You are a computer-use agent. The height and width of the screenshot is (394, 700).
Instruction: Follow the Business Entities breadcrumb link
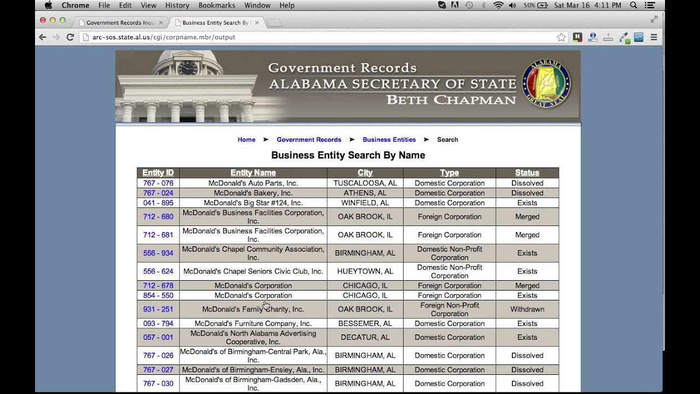pyautogui.click(x=389, y=140)
